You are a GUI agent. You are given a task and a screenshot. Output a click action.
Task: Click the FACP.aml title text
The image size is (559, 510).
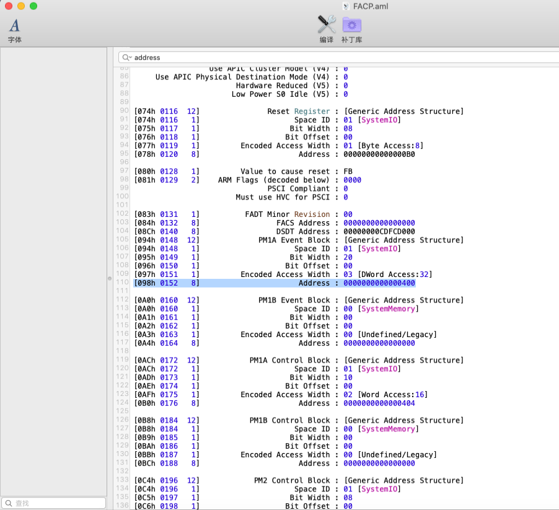[372, 6]
